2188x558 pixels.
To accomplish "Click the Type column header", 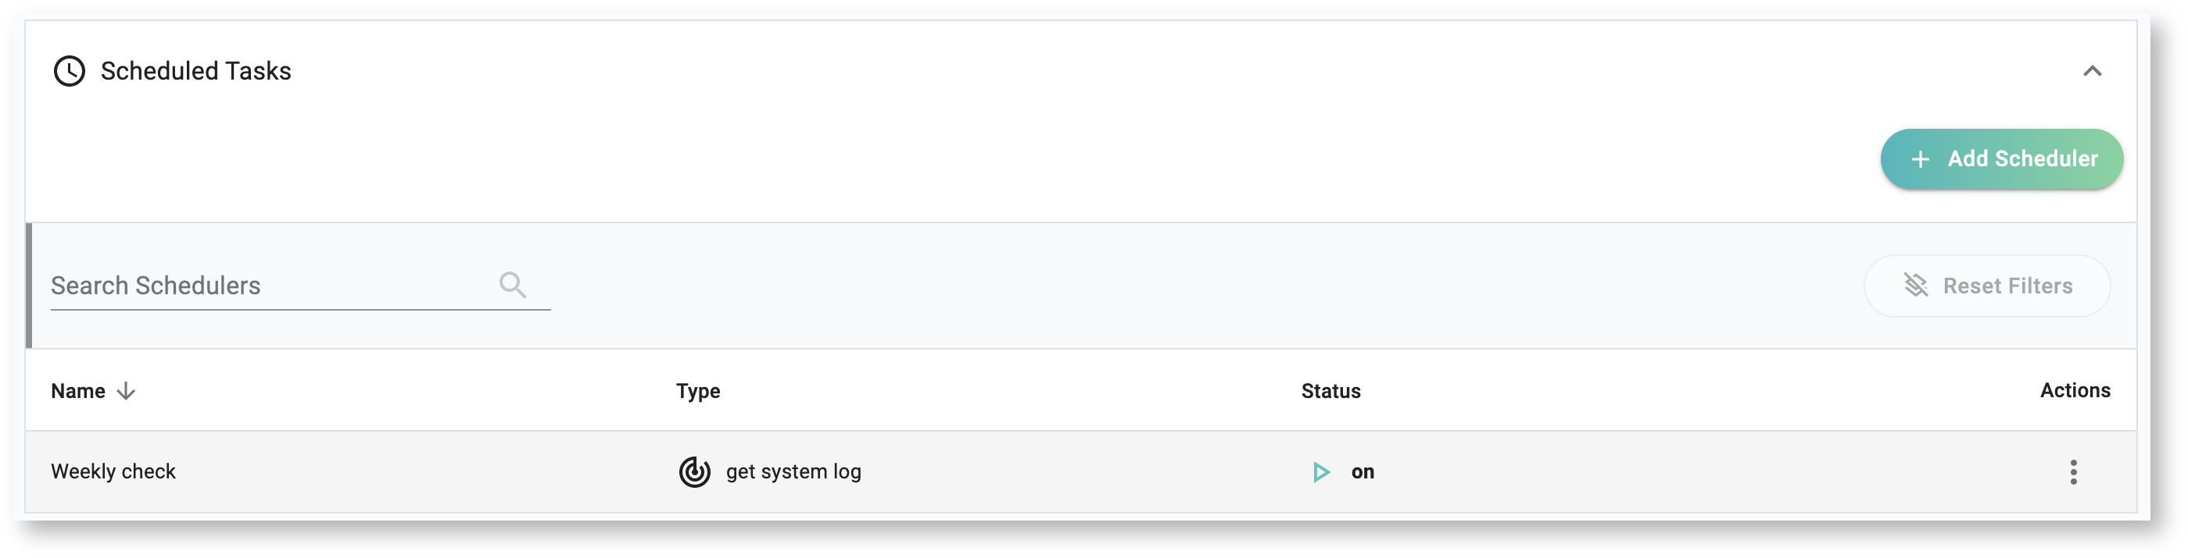I will [697, 391].
